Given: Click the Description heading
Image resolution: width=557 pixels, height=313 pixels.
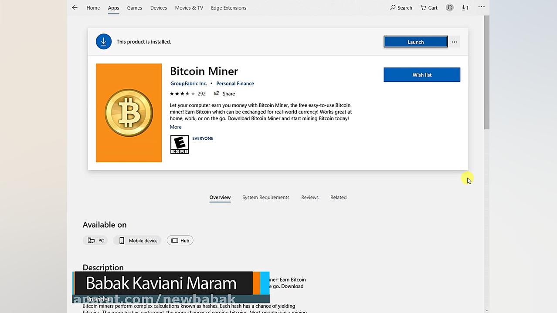Looking at the screenshot, I should pos(103,267).
